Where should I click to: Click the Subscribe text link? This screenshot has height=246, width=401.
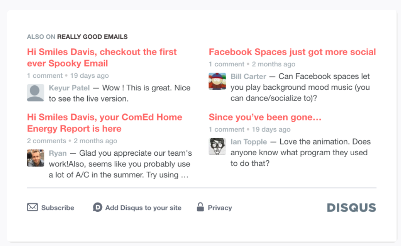[58, 208]
